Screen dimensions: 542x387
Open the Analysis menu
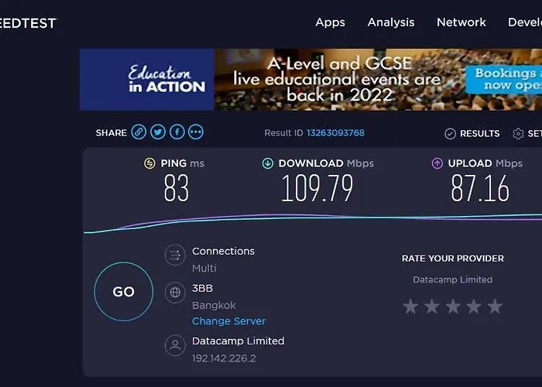(x=391, y=22)
